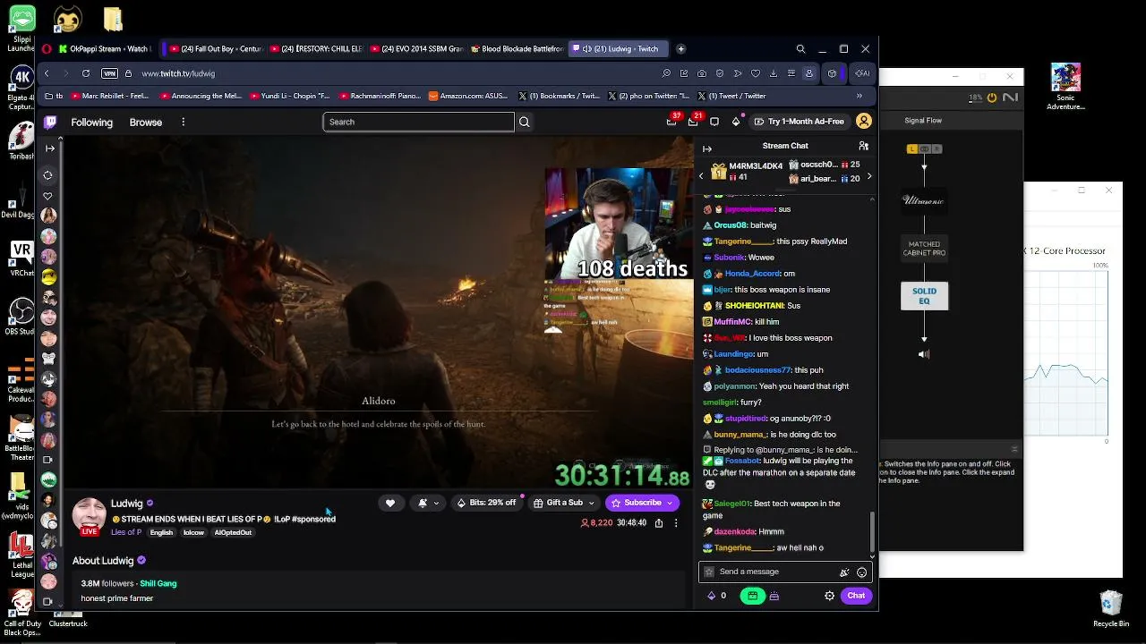Go back in browser history
This screenshot has width=1146, height=644.
[x=47, y=73]
